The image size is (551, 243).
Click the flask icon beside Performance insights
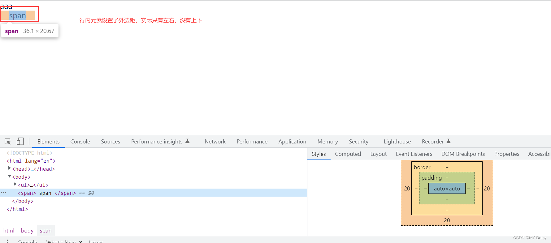pos(187,141)
